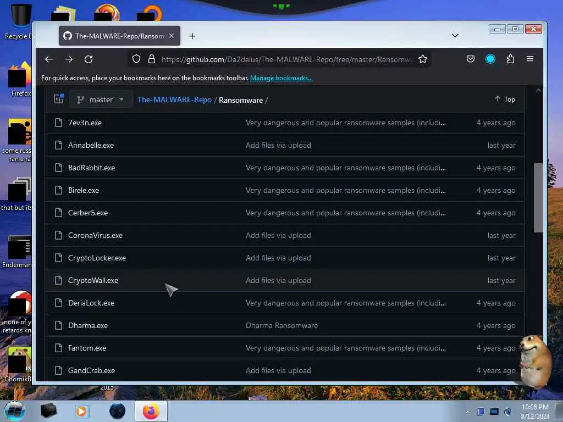Open tracking protection shield icon
Screen dimensions: 563x422
click(x=136, y=59)
